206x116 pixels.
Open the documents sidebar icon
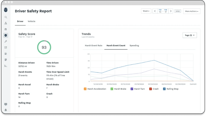coord(6,60)
